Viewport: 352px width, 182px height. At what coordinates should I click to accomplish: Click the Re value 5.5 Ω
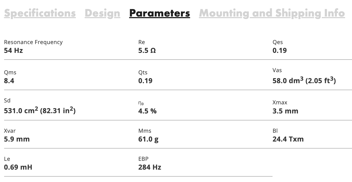click(147, 50)
